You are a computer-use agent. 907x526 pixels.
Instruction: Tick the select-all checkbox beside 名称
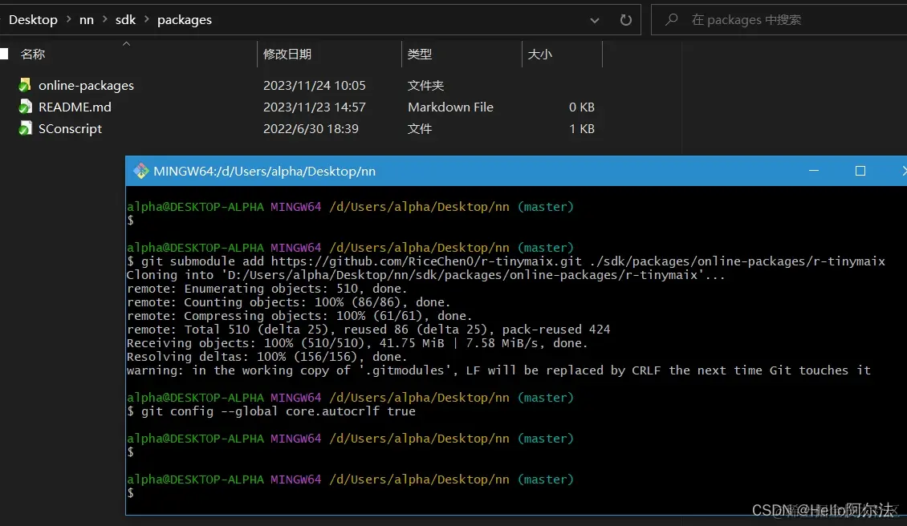click(x=3, y=54)
